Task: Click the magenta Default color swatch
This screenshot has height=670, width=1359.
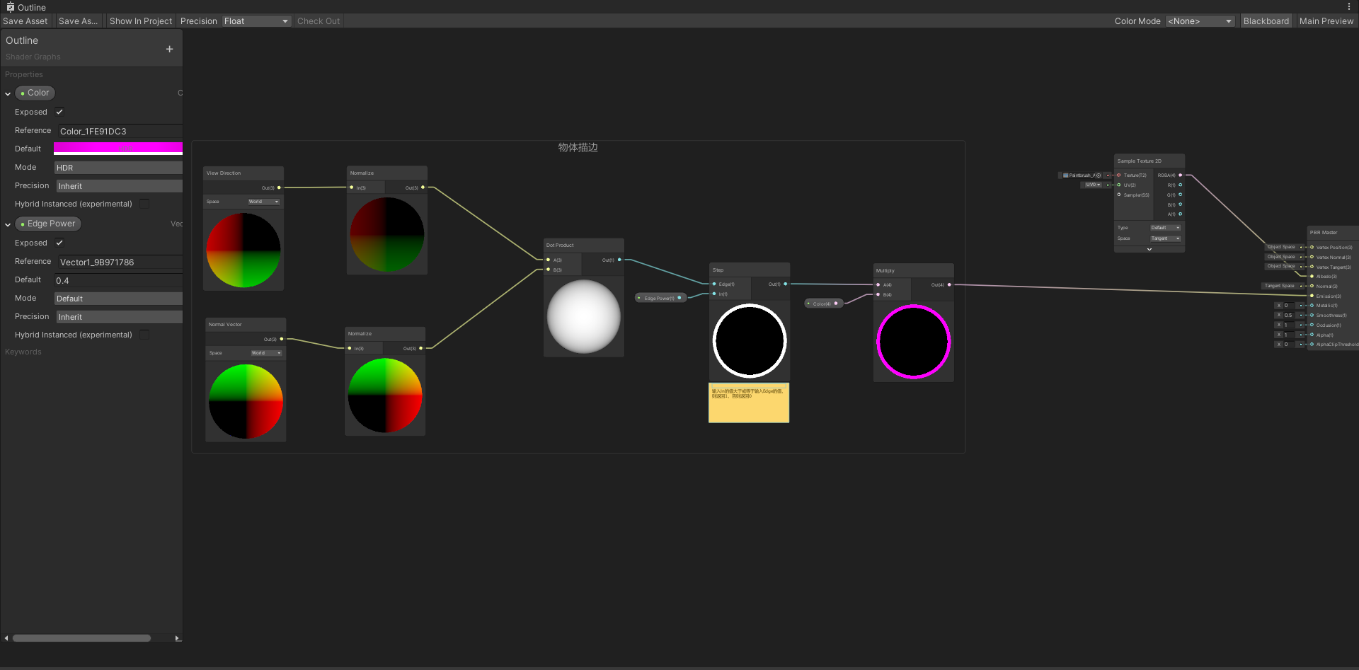Action: [118, 148]
